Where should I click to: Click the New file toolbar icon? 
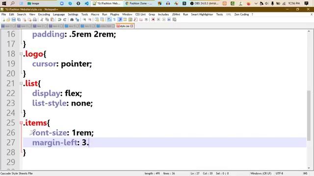(x=3, y=20)
